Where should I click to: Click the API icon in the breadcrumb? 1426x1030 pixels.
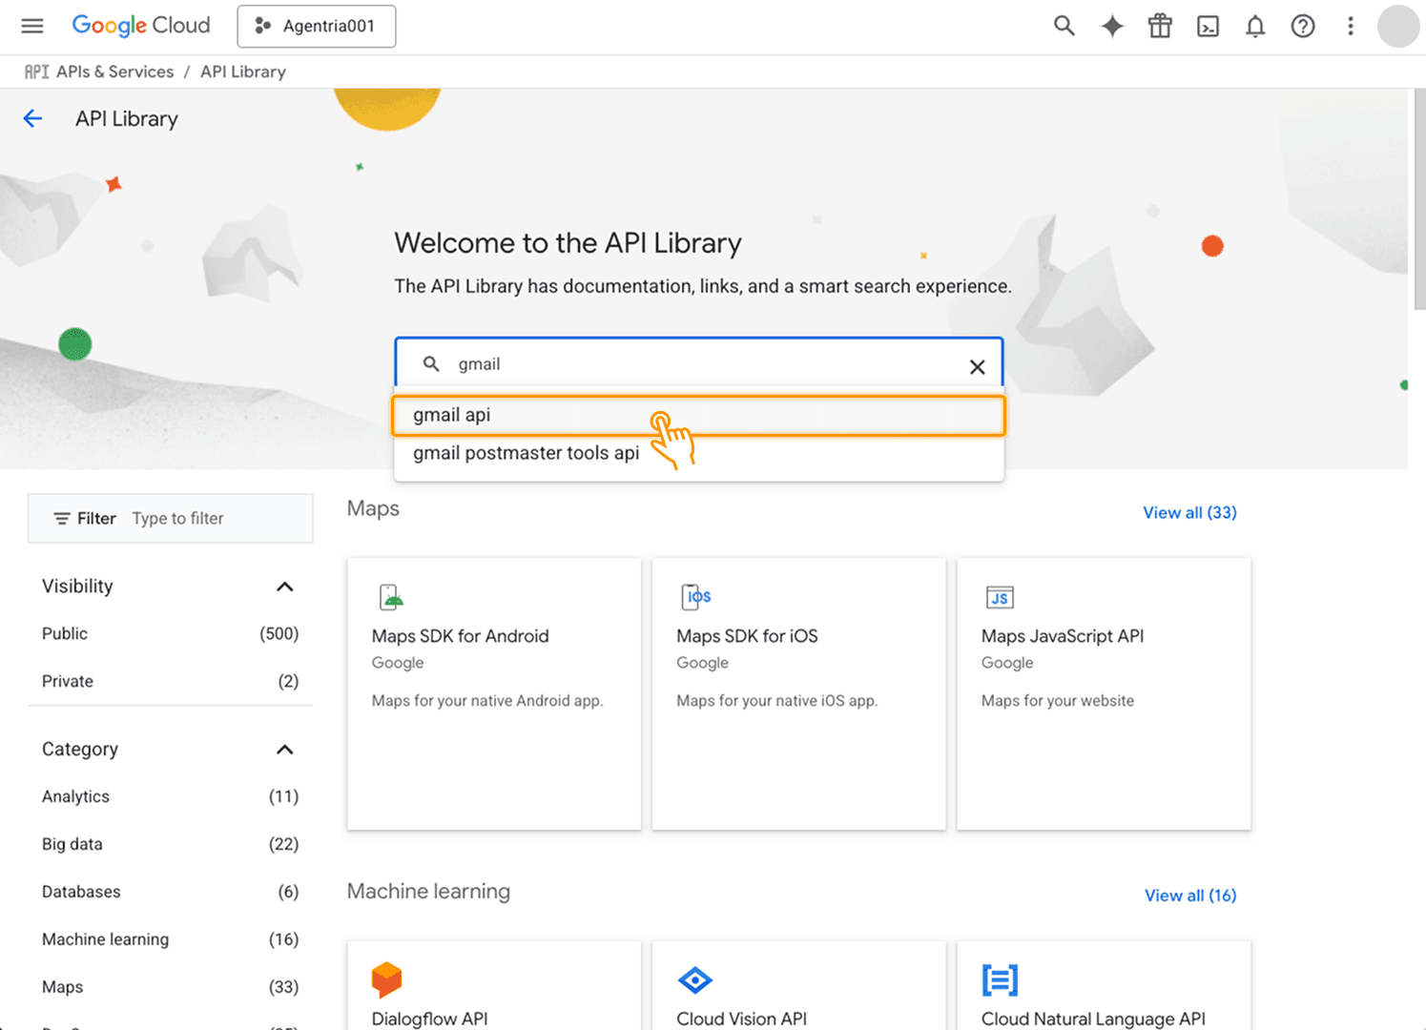(x=36, y=72)
